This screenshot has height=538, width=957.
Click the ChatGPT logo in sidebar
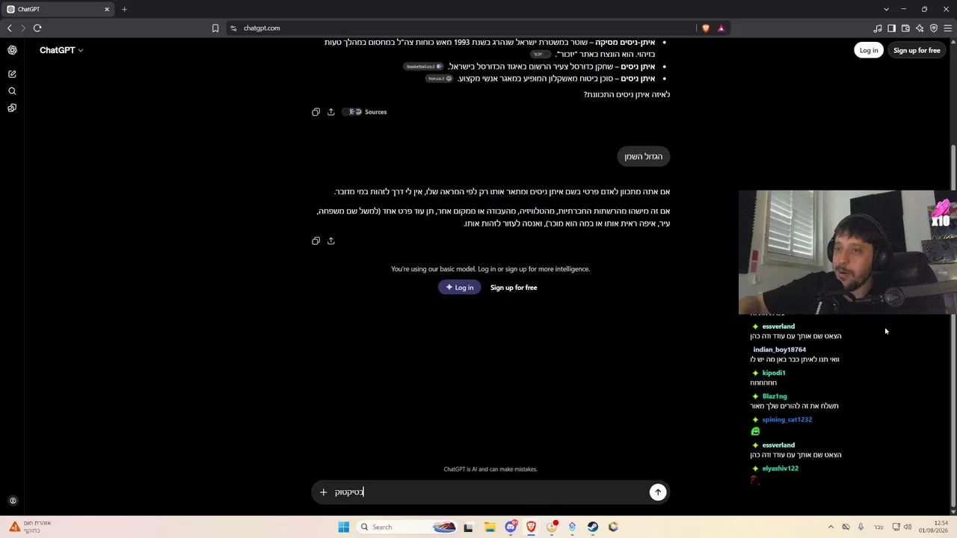[x=12, y=50]
